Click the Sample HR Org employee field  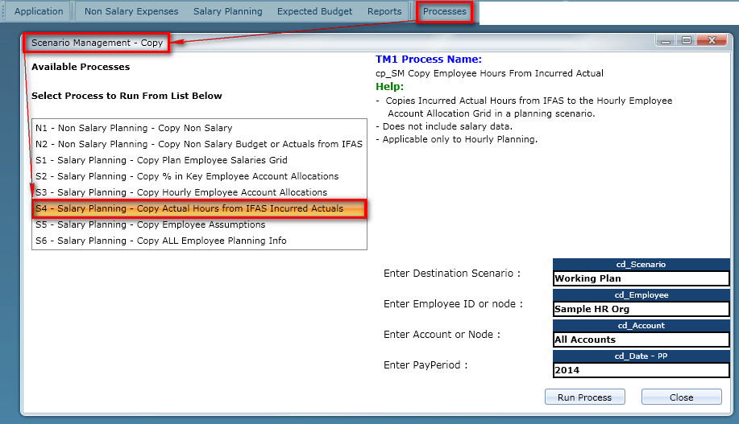pos(641,309)
